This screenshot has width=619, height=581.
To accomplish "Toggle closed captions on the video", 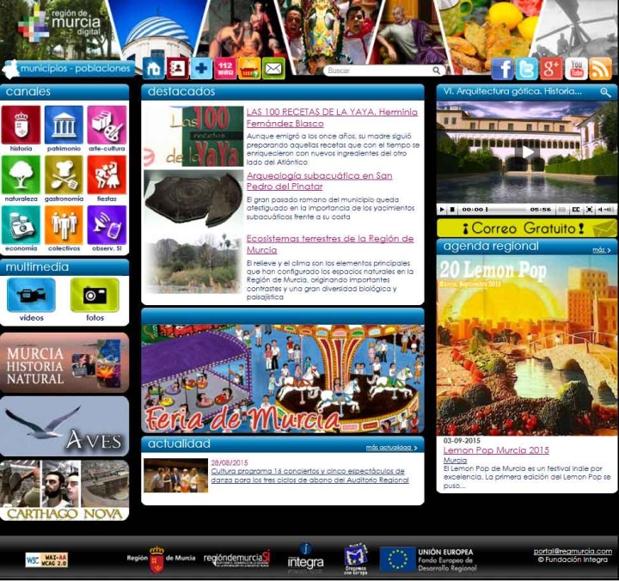I will point(576,210).
